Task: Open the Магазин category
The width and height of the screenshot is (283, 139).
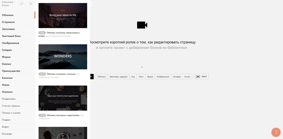Action: pyautogui.click(x=18, y=92)
